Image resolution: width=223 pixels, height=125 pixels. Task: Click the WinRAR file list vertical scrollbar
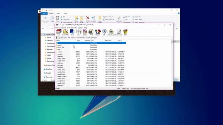tap(172, 63)
